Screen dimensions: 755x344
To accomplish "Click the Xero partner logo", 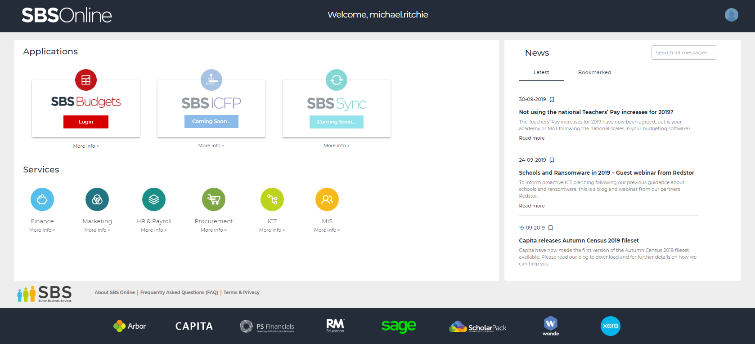I will 611,326.
